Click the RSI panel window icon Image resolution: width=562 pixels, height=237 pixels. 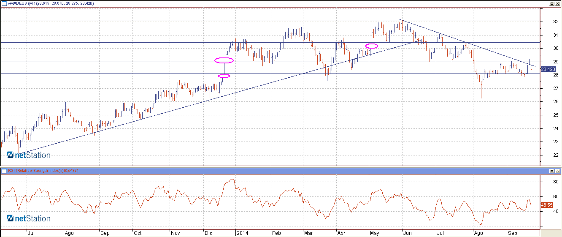coord(3,171)
